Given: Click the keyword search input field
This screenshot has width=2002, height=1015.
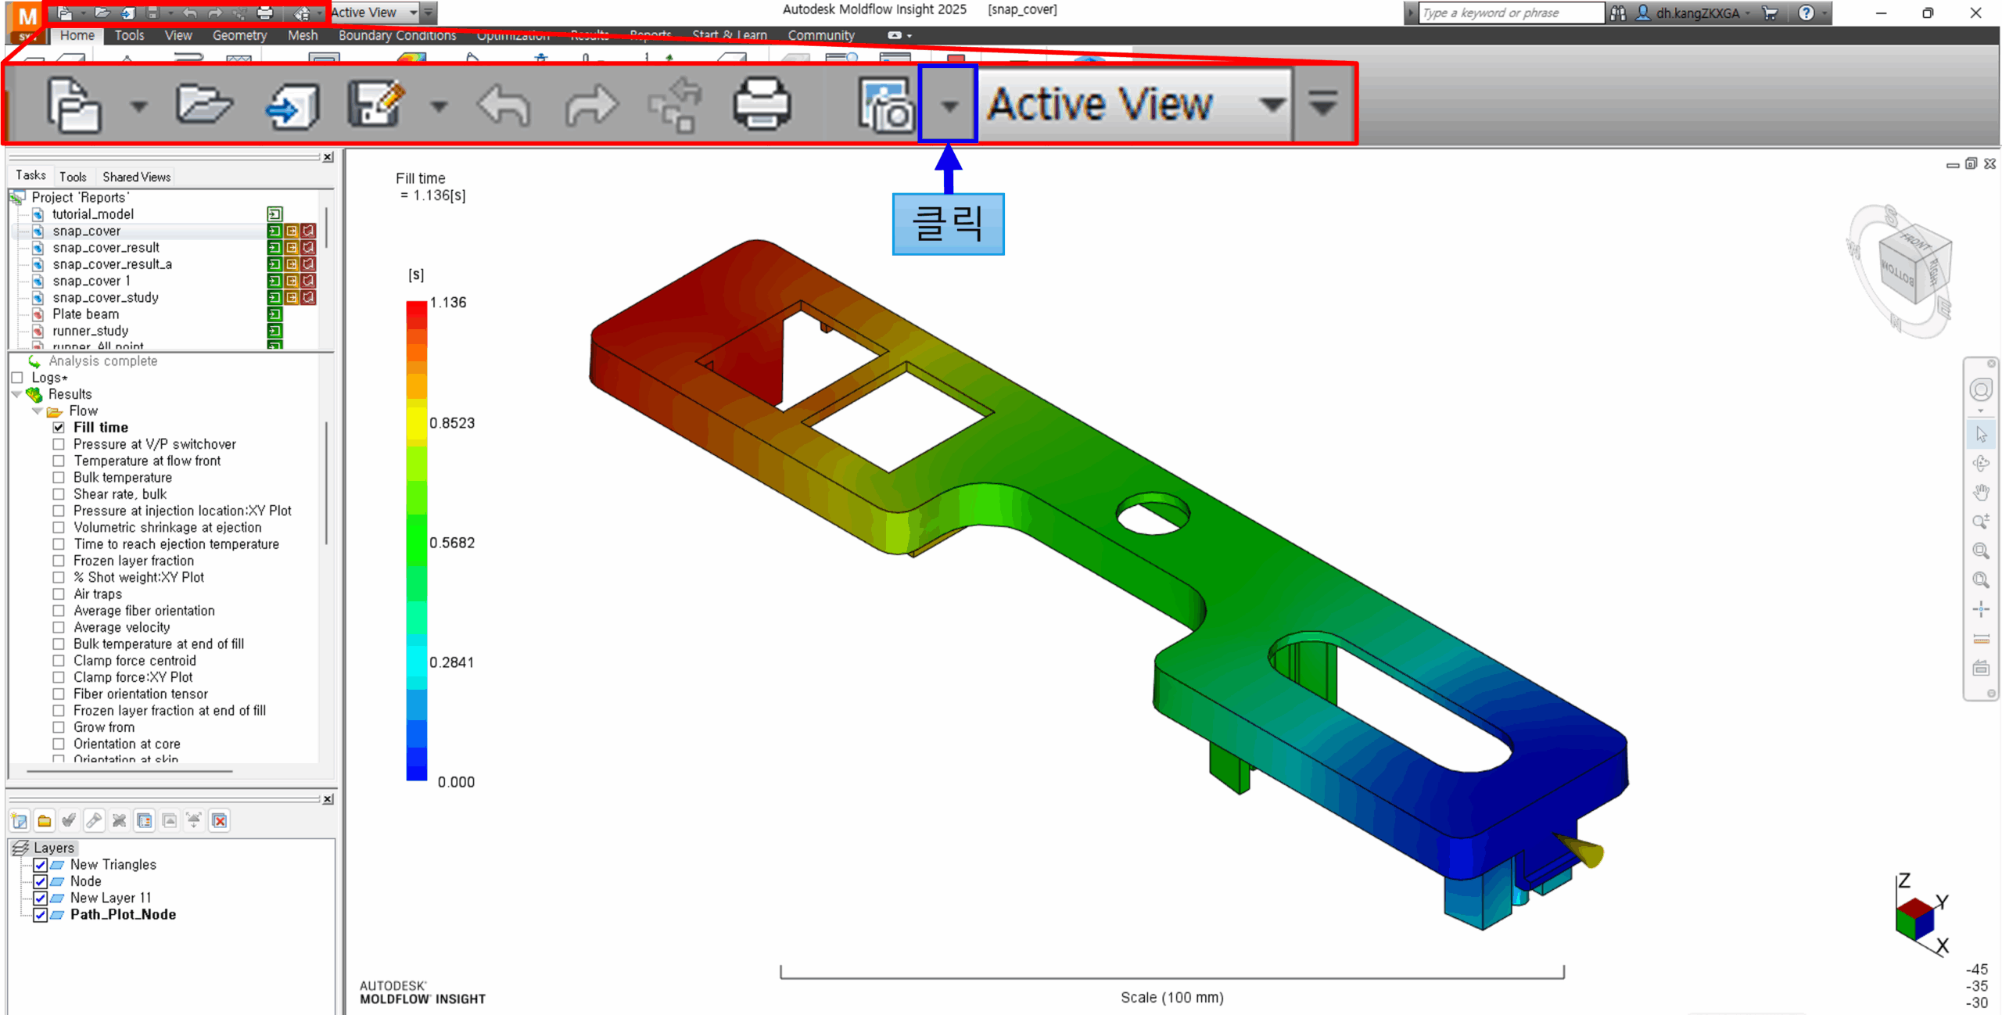Looking at the screenshot, I should [x=1510, y=13].
